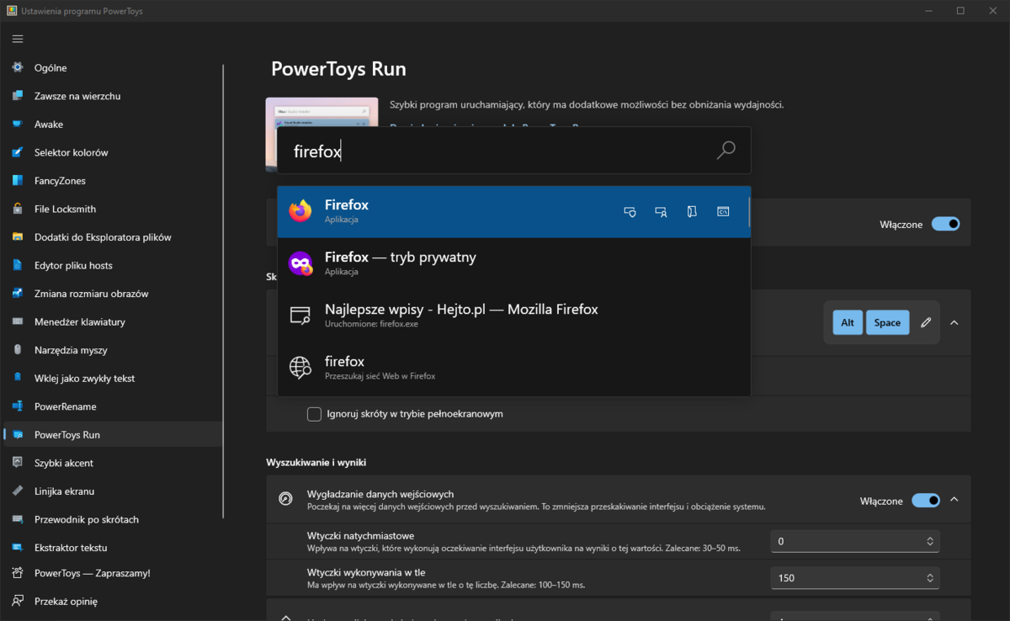Check Ignoruj skróty w trybie pełnoekranowym
1010x621 pixels.
314,414
